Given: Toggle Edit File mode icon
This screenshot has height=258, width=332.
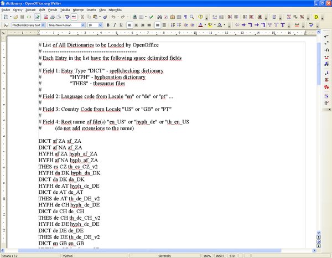Looking at the screenshot, I should point(37,17).
